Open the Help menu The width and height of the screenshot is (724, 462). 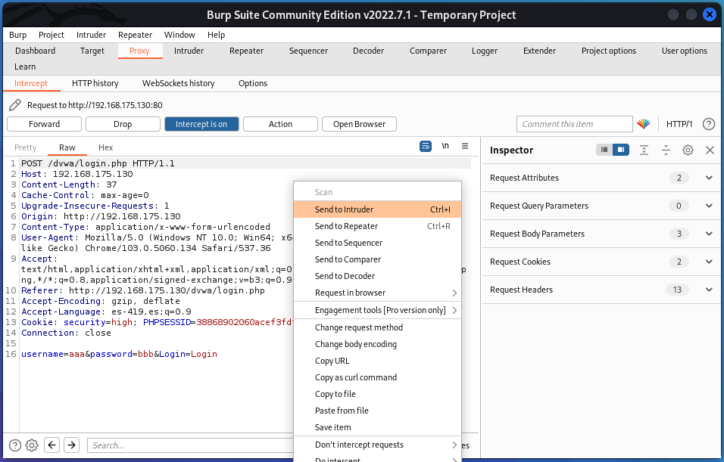[216, 35]
